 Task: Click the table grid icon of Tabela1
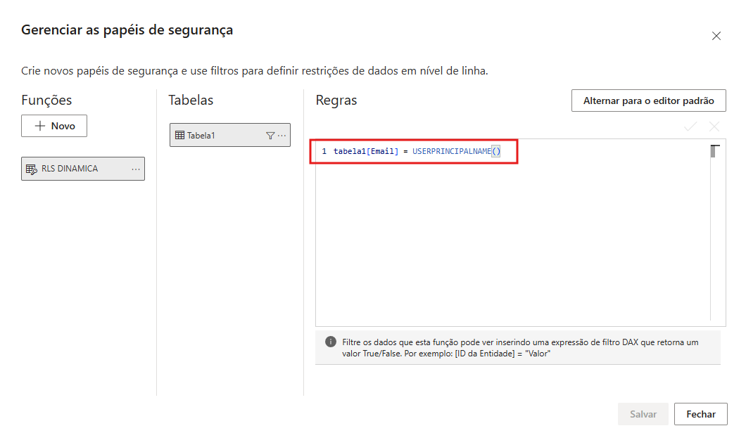click(x=179, y=136)
